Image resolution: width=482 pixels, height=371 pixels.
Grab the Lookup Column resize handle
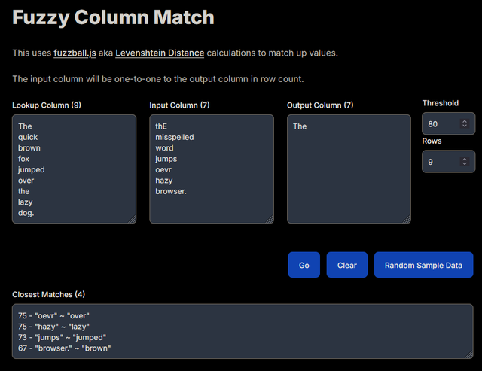click(133, 220)
